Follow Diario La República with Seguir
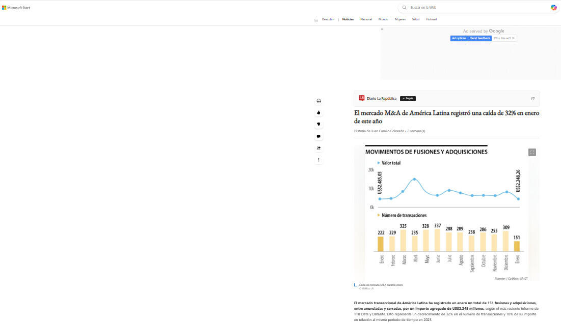This screenshot has width=561, height=324. tap(408, 99)
